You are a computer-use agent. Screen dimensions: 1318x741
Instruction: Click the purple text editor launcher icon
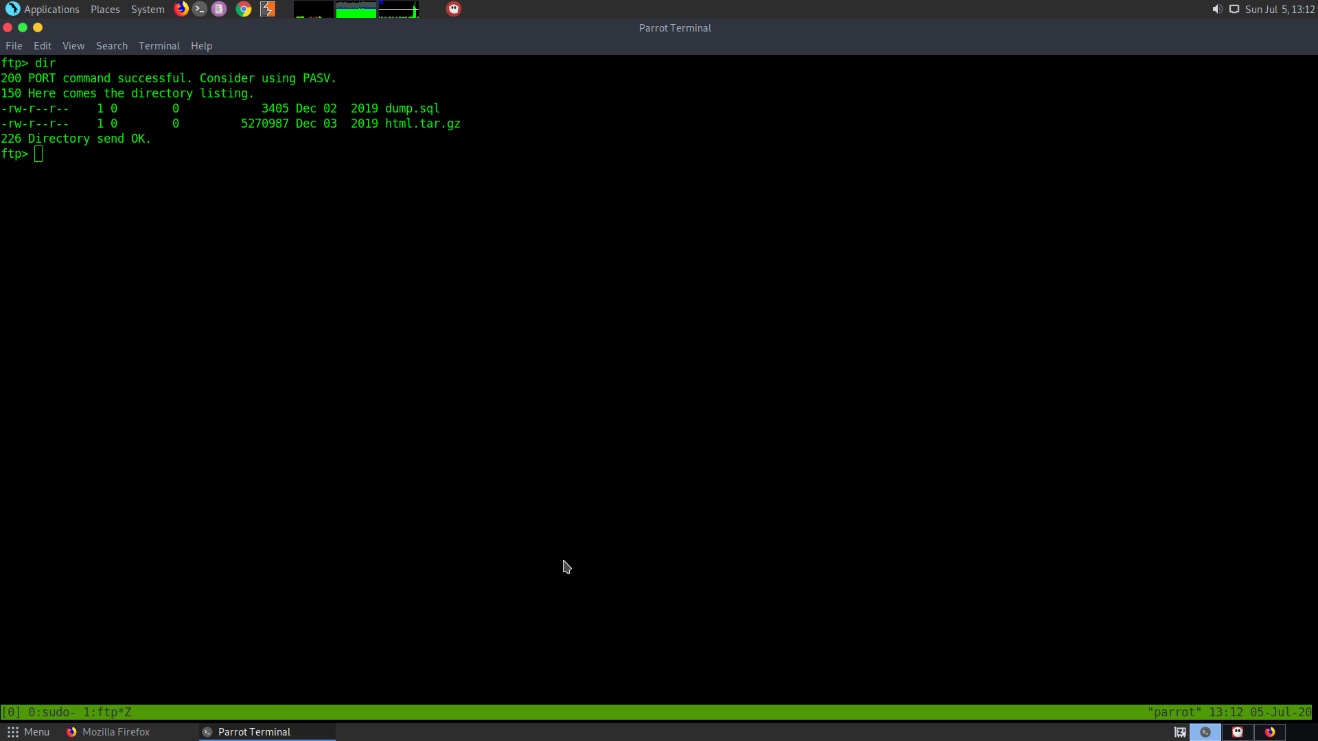point(219,9)
